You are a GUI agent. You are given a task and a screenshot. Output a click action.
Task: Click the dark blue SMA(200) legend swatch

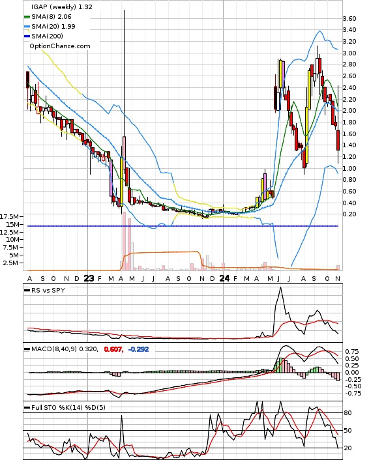tap(27, 36)
